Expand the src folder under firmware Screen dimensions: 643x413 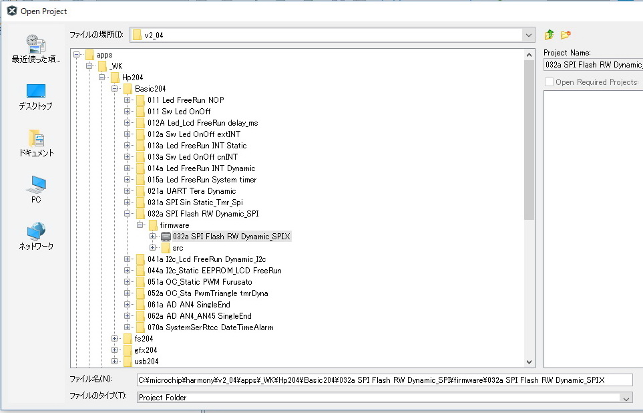coord(153,248)
